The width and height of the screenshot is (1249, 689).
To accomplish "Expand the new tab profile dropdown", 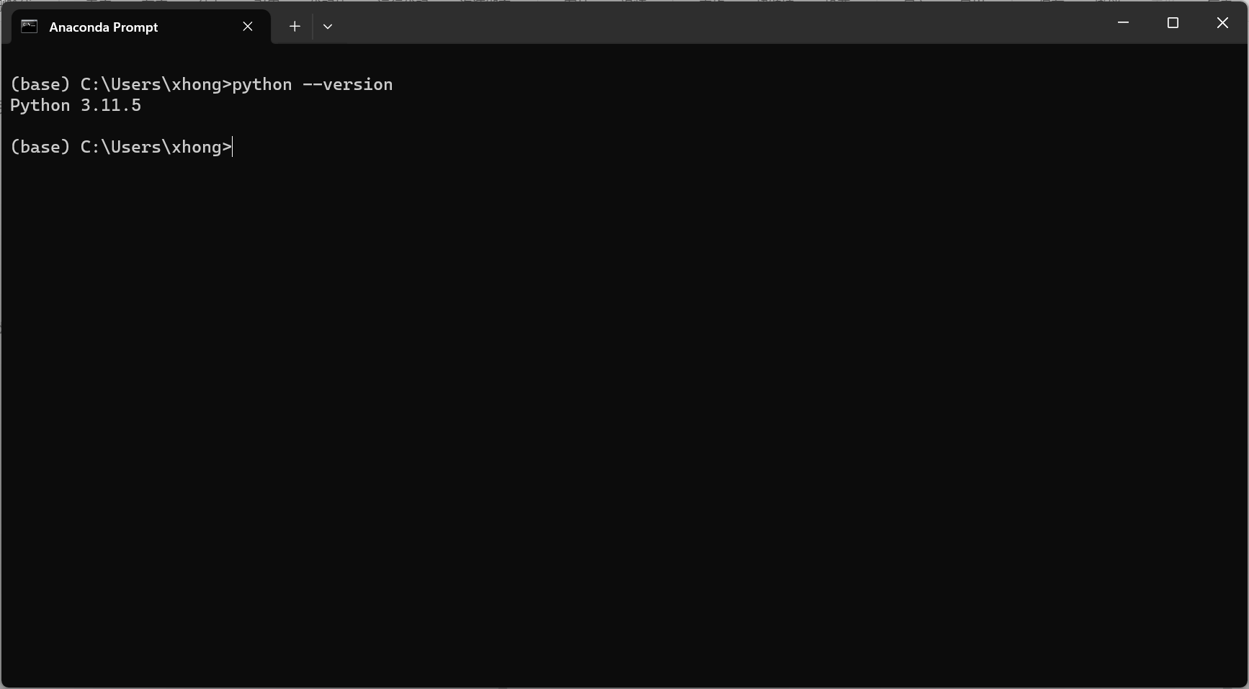I will coord(328,27).
